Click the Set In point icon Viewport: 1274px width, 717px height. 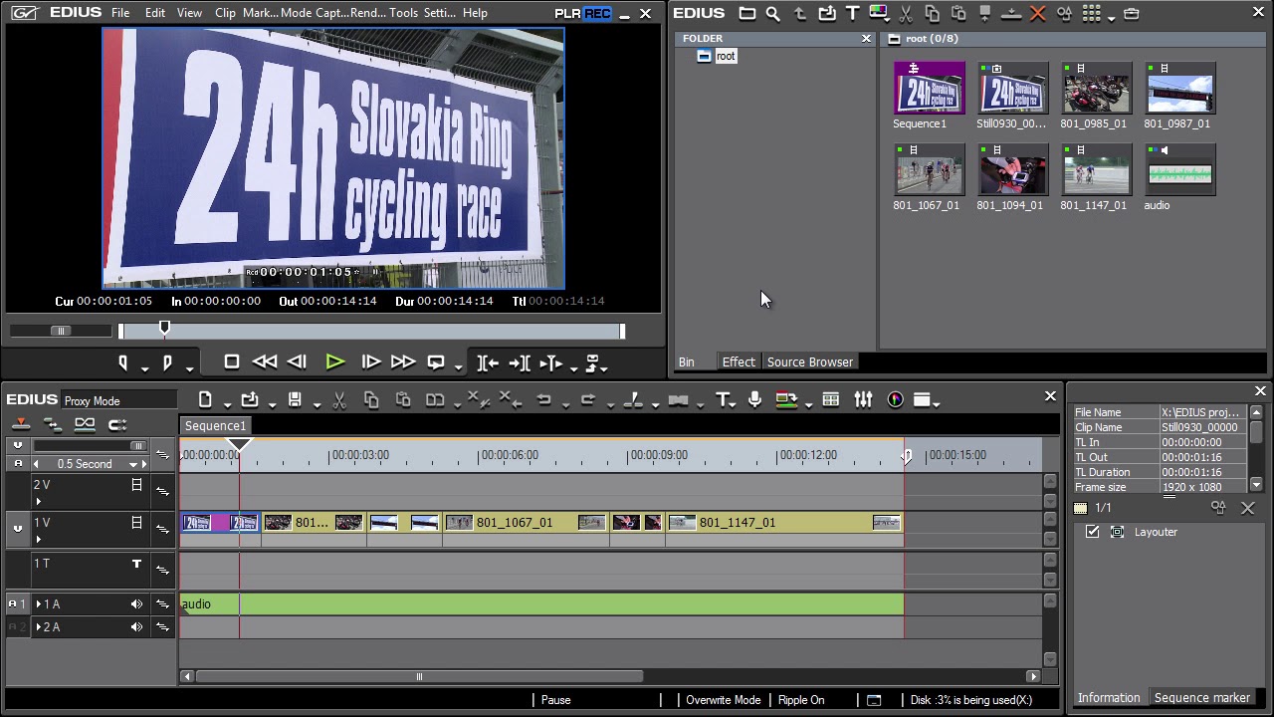[123, 362]
